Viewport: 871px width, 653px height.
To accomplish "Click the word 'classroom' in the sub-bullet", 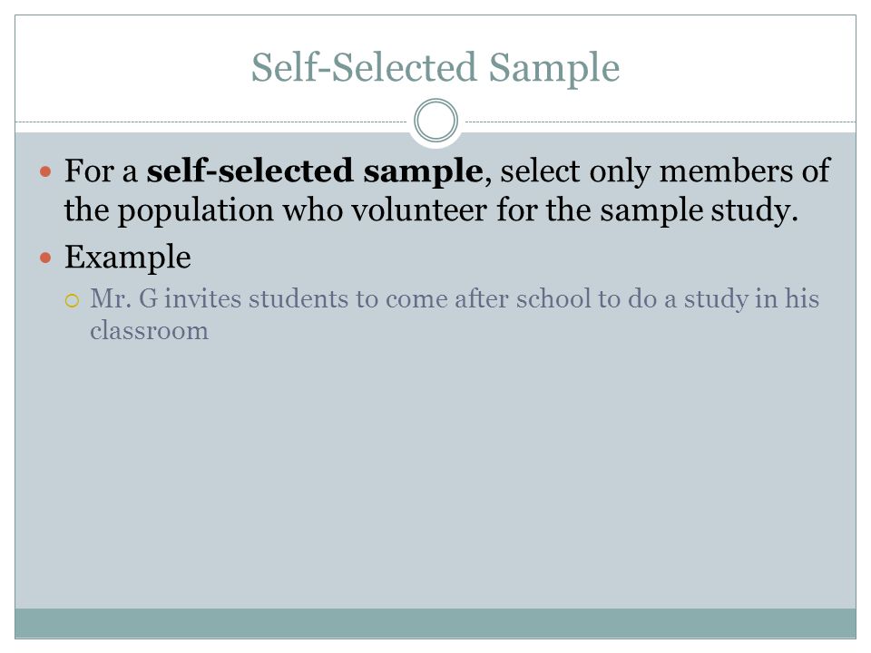I will click(150, 331).
